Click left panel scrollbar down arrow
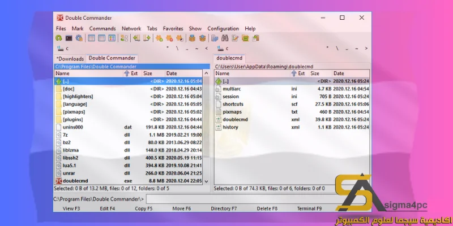Image resolution: width=453 pixels, height=226 pixels. pyautogui.click(x=206, y=181)
